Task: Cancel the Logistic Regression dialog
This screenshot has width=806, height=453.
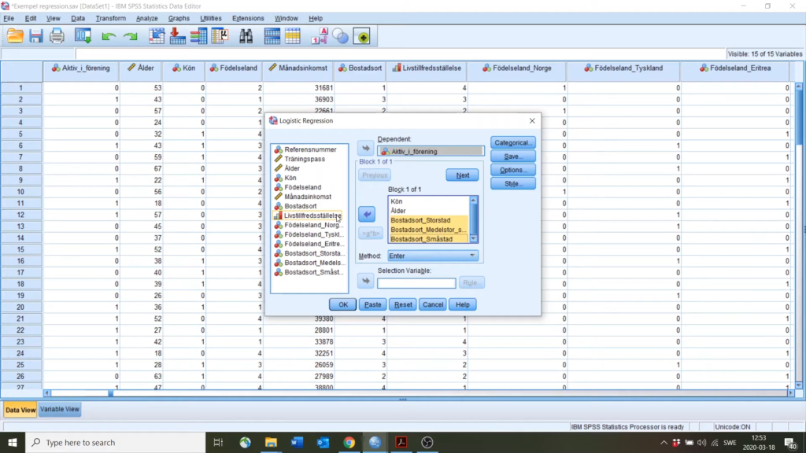Action: [433, 304]
